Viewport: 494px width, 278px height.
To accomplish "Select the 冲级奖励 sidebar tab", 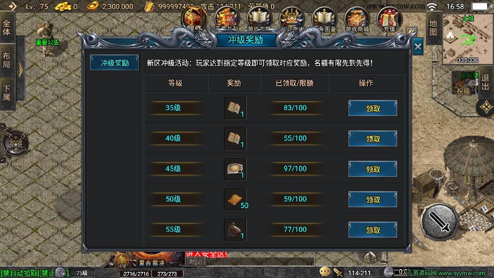I will [115, 63].
